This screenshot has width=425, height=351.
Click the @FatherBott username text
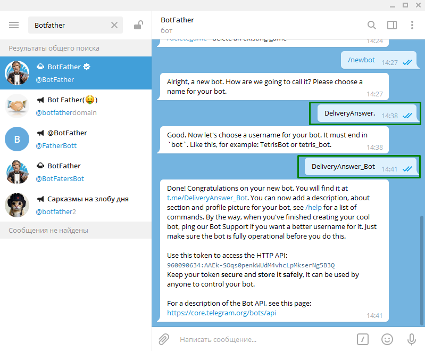click(x=56, y=146)
